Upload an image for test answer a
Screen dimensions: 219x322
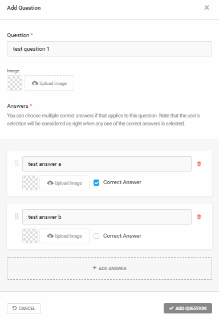pyautogui.click(x=64, y=182)
